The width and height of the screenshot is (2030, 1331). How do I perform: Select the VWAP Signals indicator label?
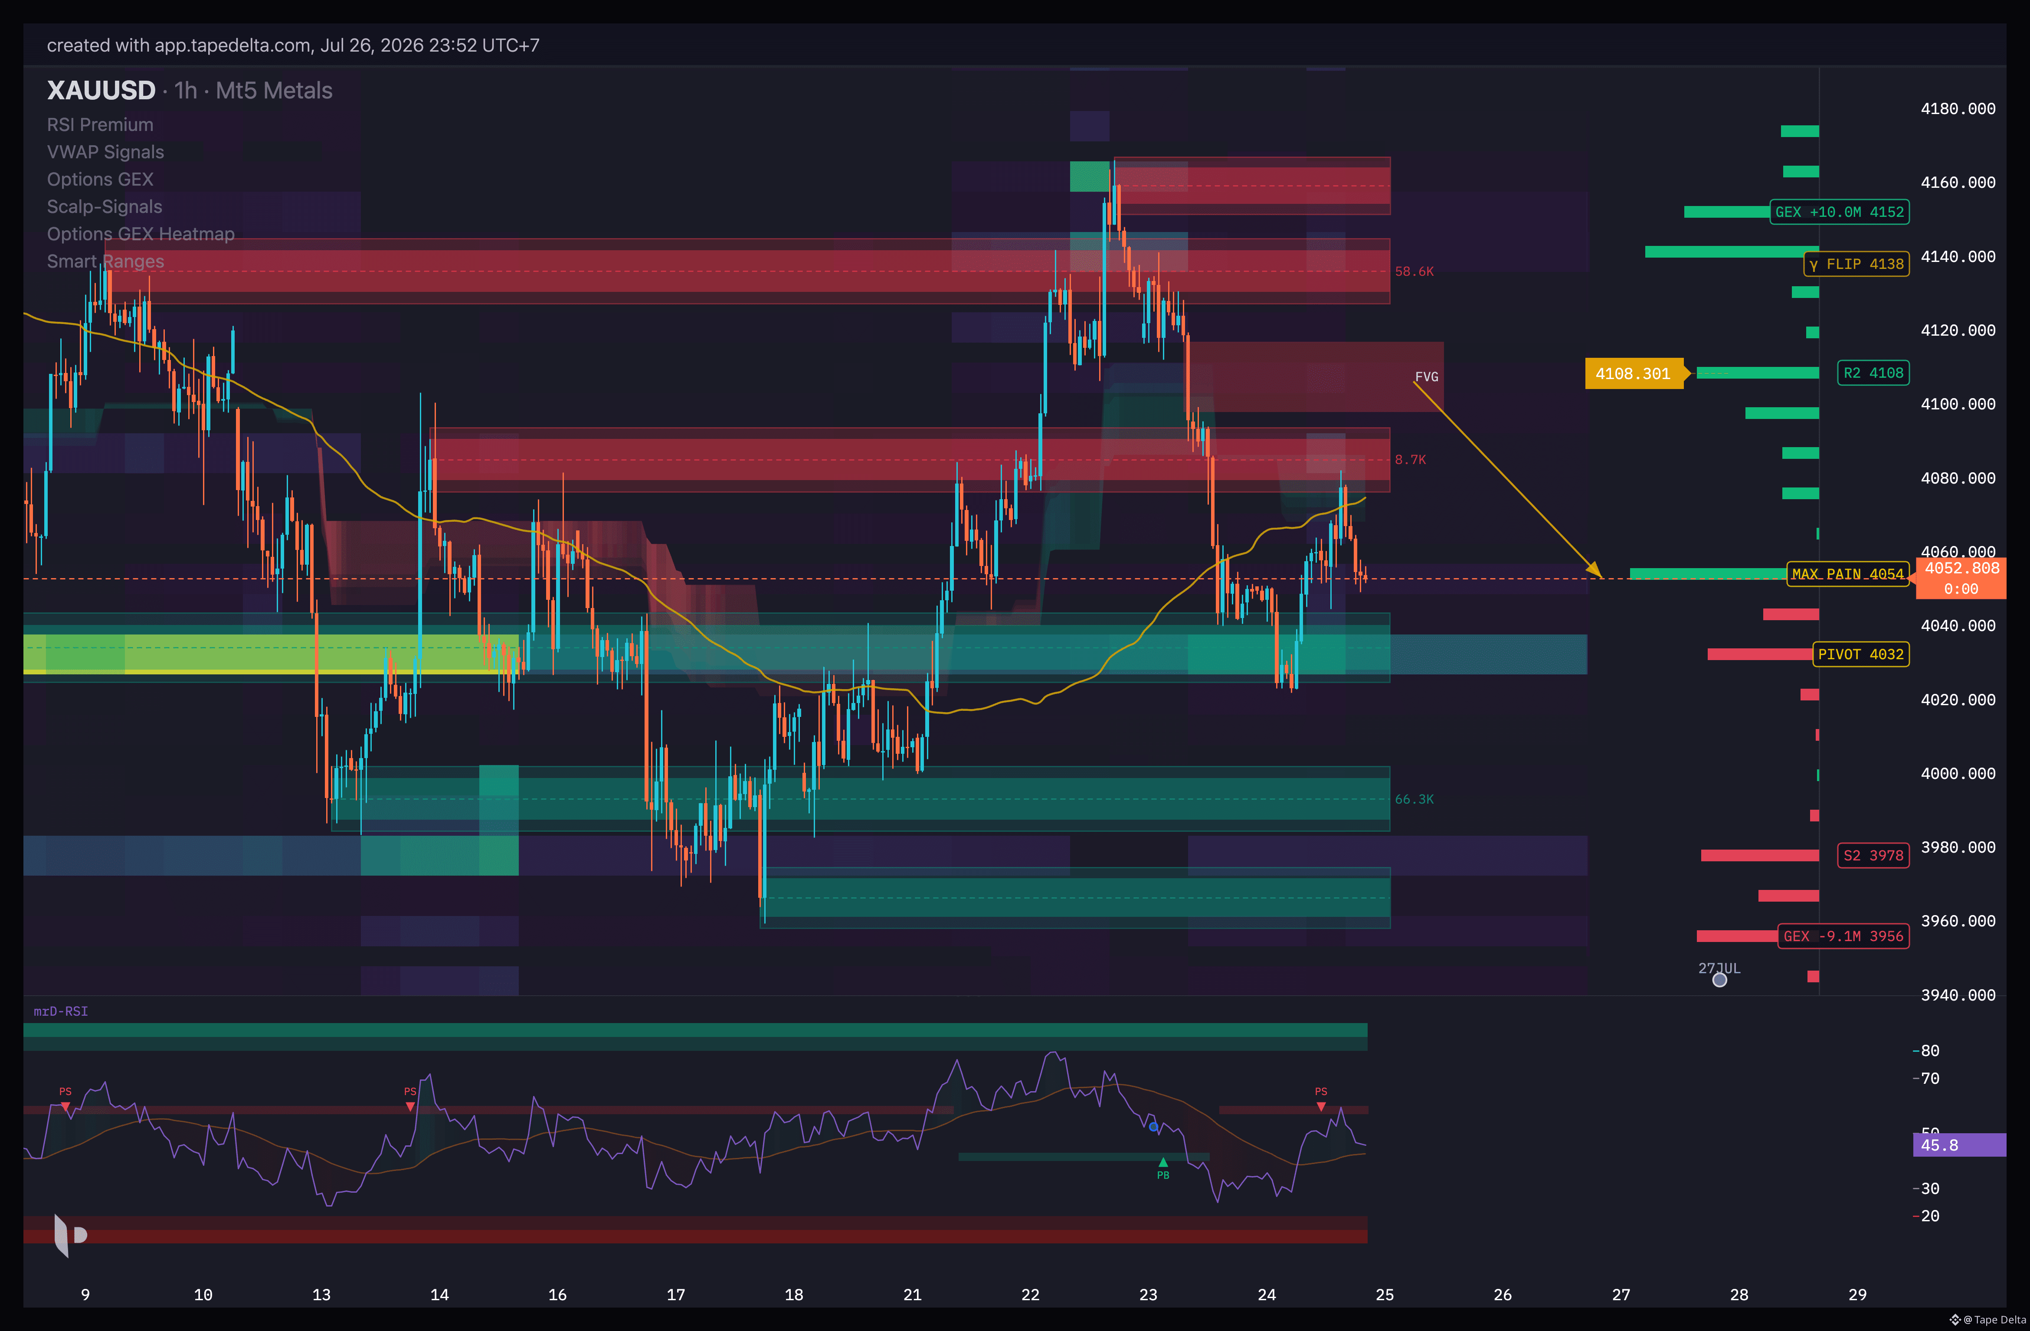click(106, 152)
